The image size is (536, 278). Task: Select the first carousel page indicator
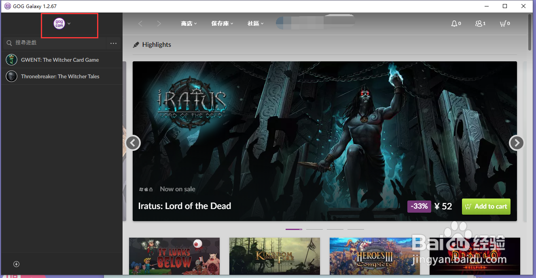pyautogui.click(x=294, y=229)
